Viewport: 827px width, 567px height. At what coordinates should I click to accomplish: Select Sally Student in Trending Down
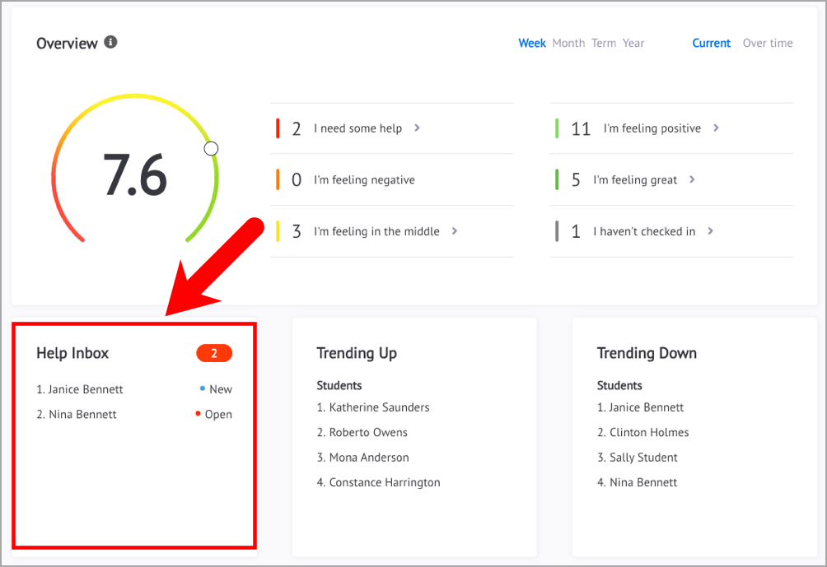(x=637, y=458)
